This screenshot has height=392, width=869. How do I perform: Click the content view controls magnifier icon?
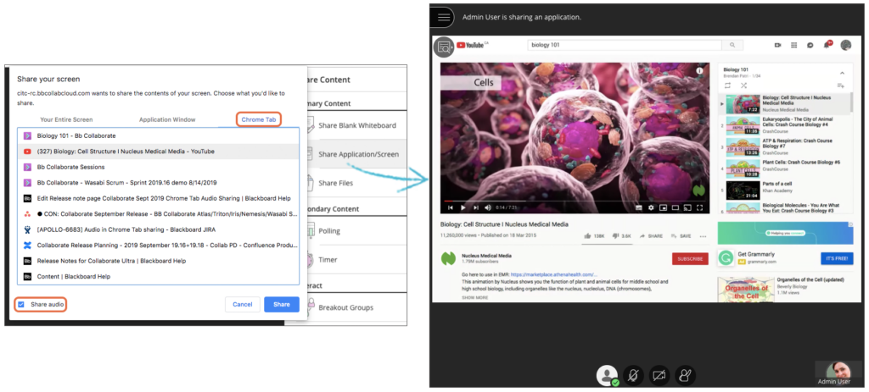point(443,47)
